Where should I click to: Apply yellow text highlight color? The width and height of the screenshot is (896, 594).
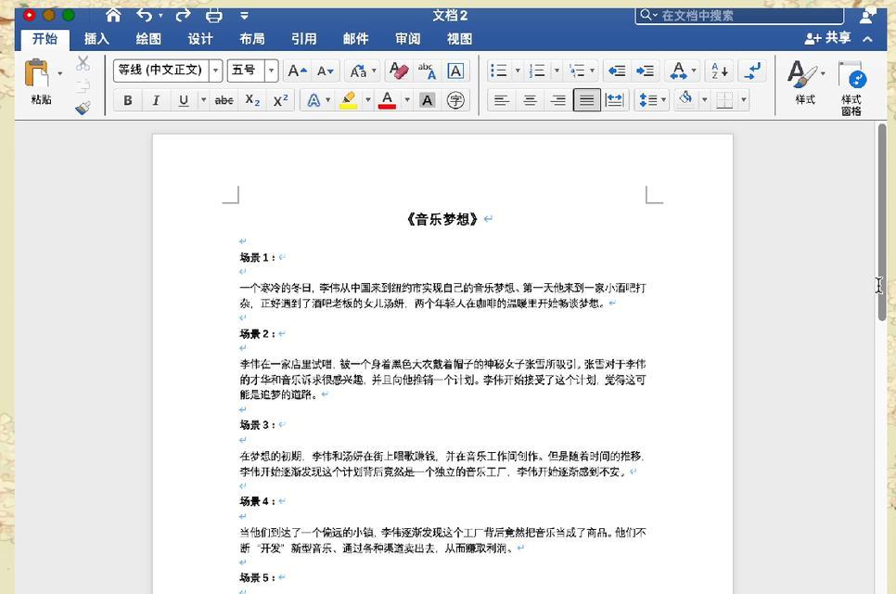coord(349,100)
